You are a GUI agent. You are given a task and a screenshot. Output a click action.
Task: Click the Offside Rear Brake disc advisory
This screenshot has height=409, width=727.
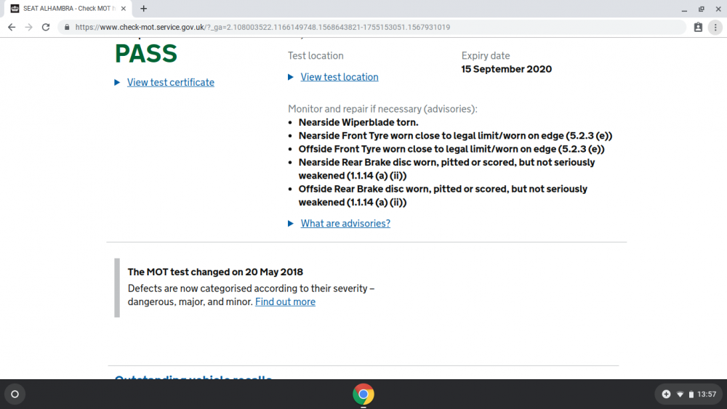(x=443, y=195)
